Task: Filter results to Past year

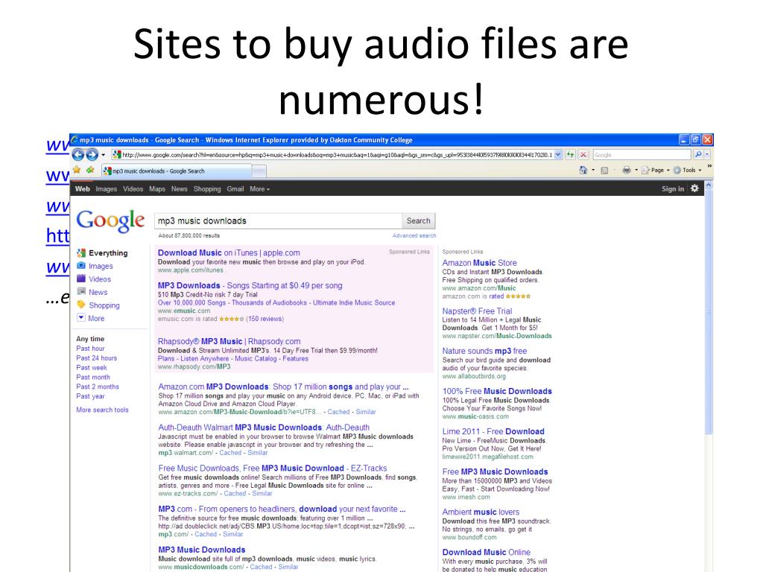Action: (x=90, y=396)
